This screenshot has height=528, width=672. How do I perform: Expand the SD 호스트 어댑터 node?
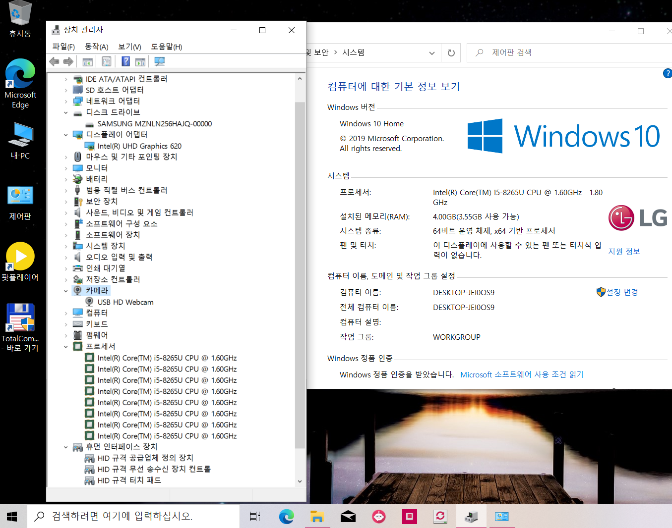point(66,90)
